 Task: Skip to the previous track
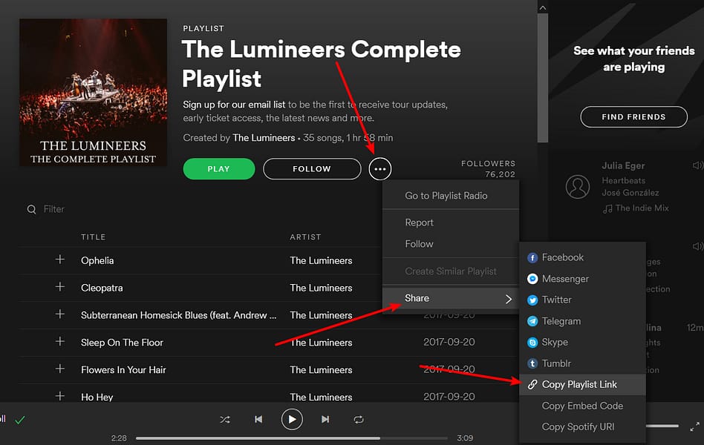pos(258,420)
